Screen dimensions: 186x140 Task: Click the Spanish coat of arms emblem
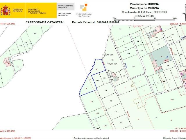click(5, 10)
